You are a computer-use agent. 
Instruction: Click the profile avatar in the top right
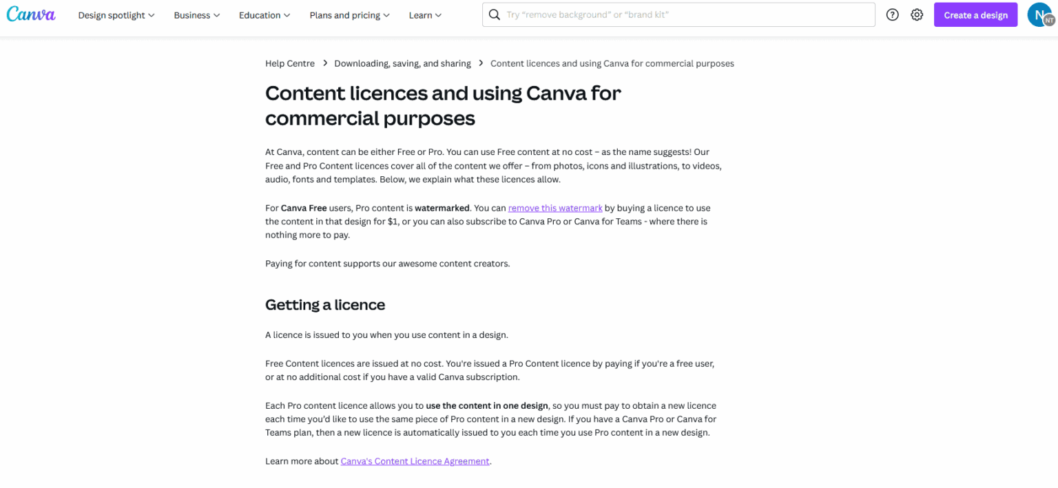[x=1039, y=14]
